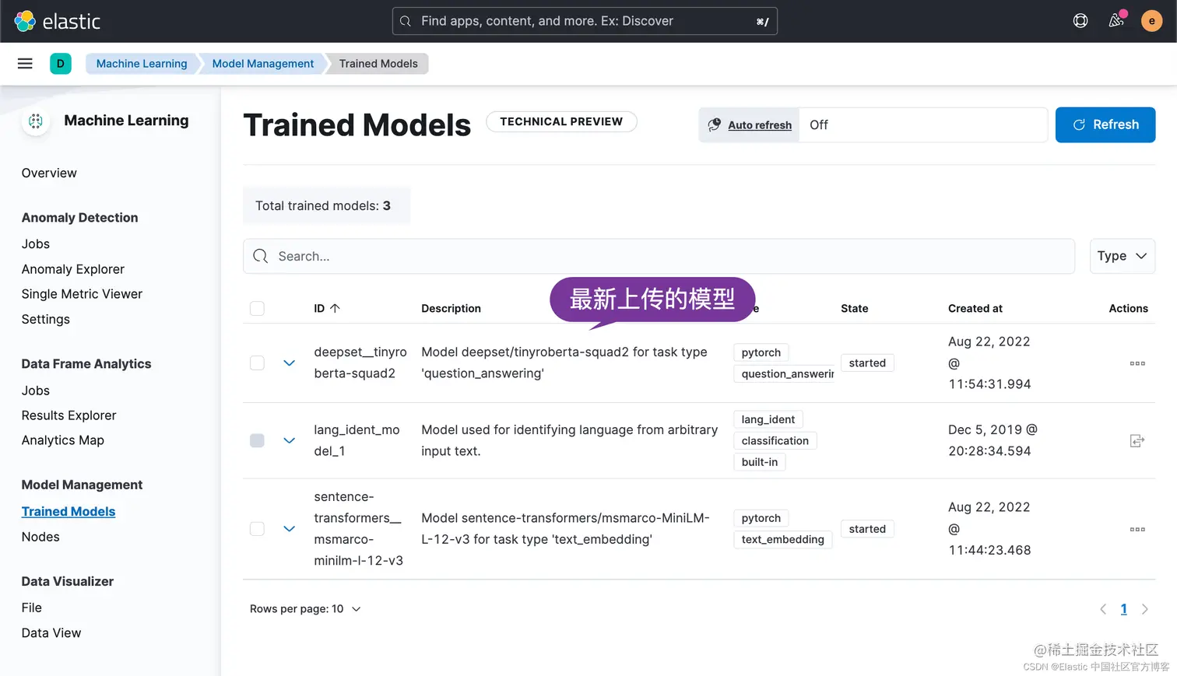Open Analytics Map
This screenshot has width=1177, height=676.
pyautogui.click(x=63, y=440)
